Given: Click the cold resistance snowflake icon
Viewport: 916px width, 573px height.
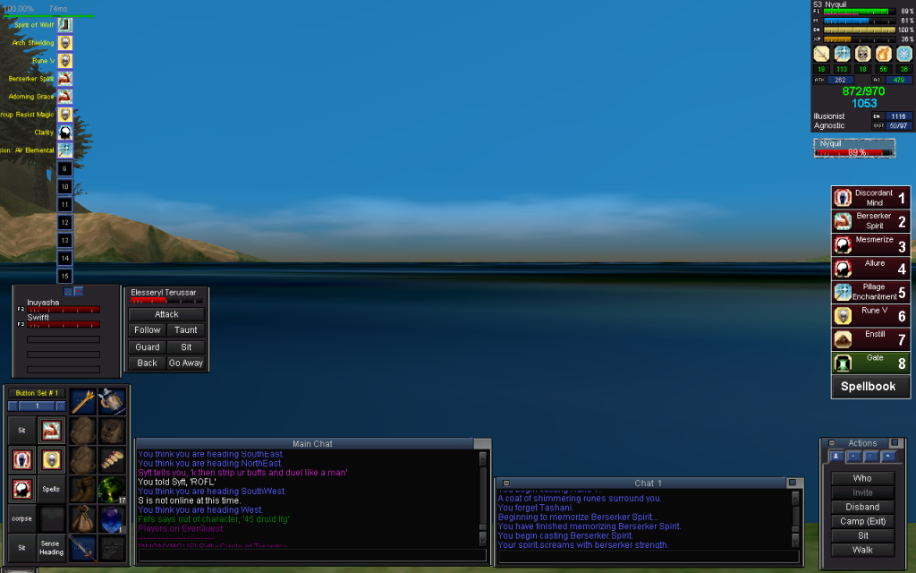Looking at the screenshot, I should (903, 54).
